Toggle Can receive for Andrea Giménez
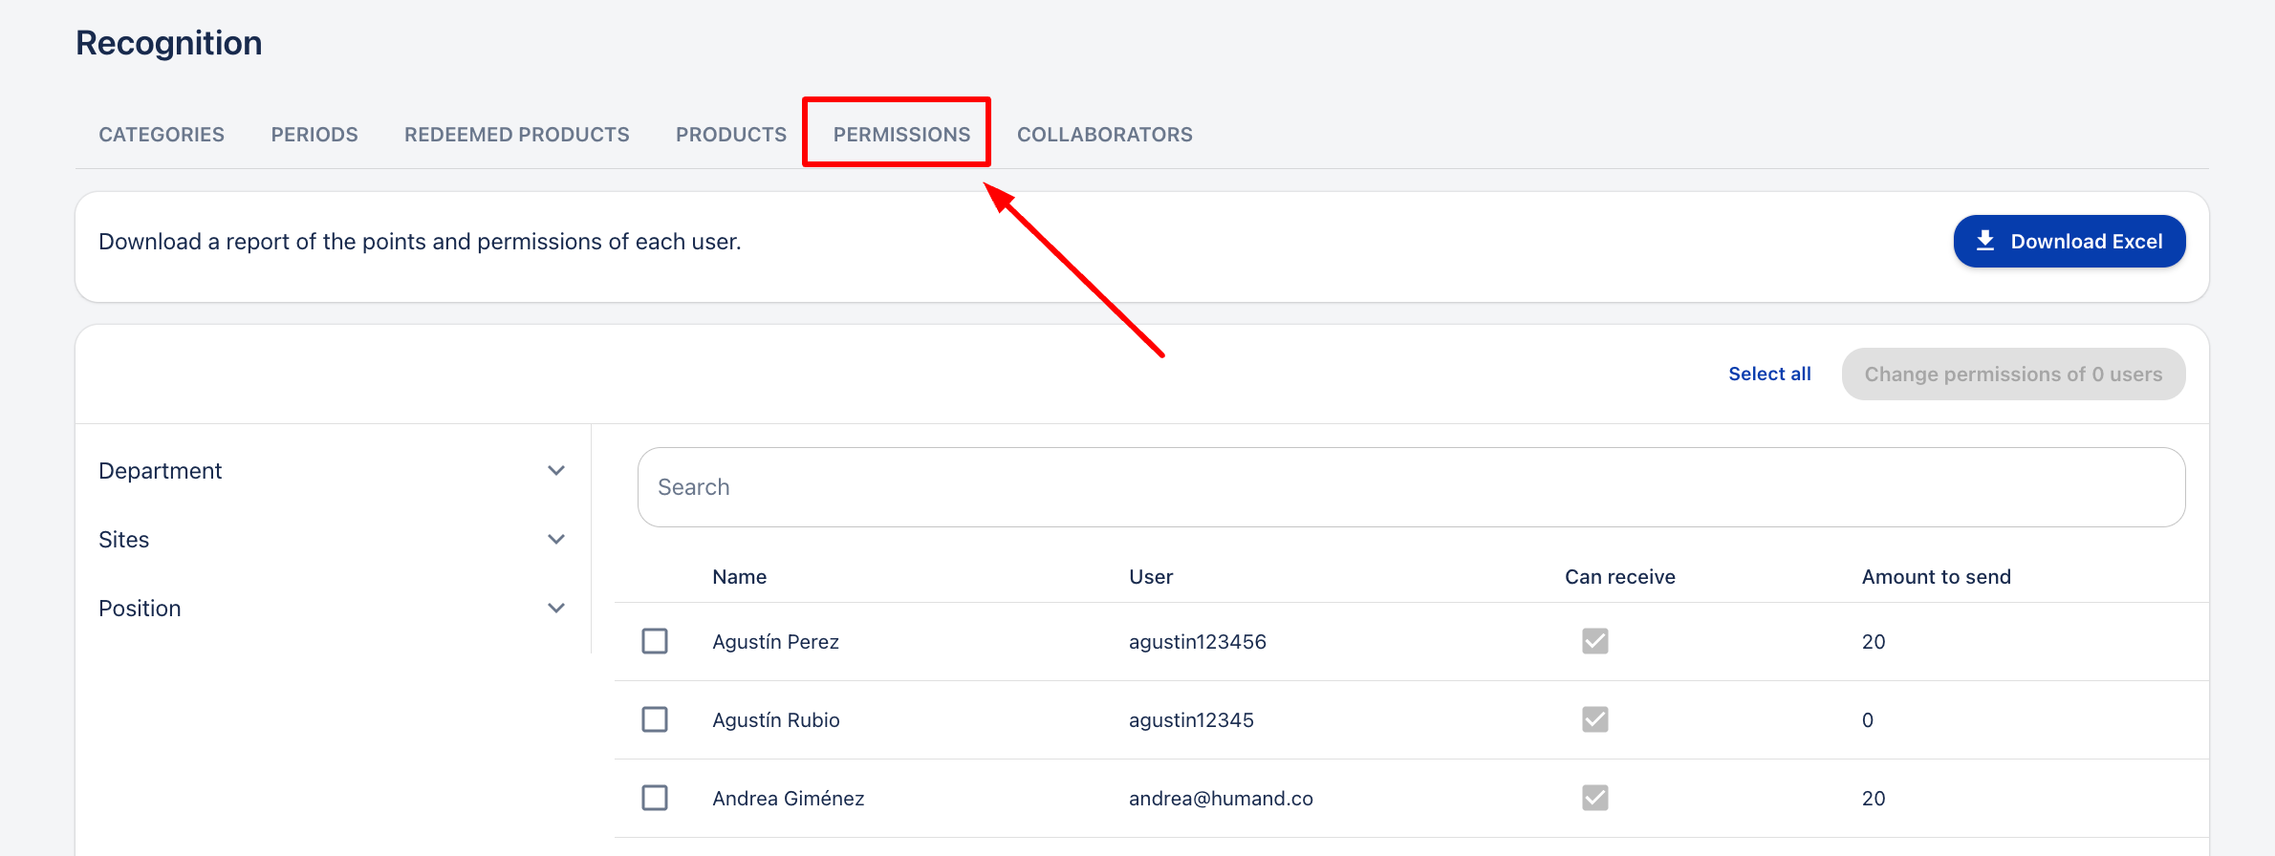2275x856 pixels. coord(1594,798)
